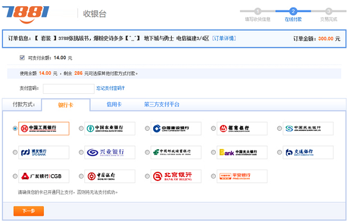Choose the 浦发银行 SPD Bank logo
Viewport: 347px width, 221px height.
tap(44, 152)
